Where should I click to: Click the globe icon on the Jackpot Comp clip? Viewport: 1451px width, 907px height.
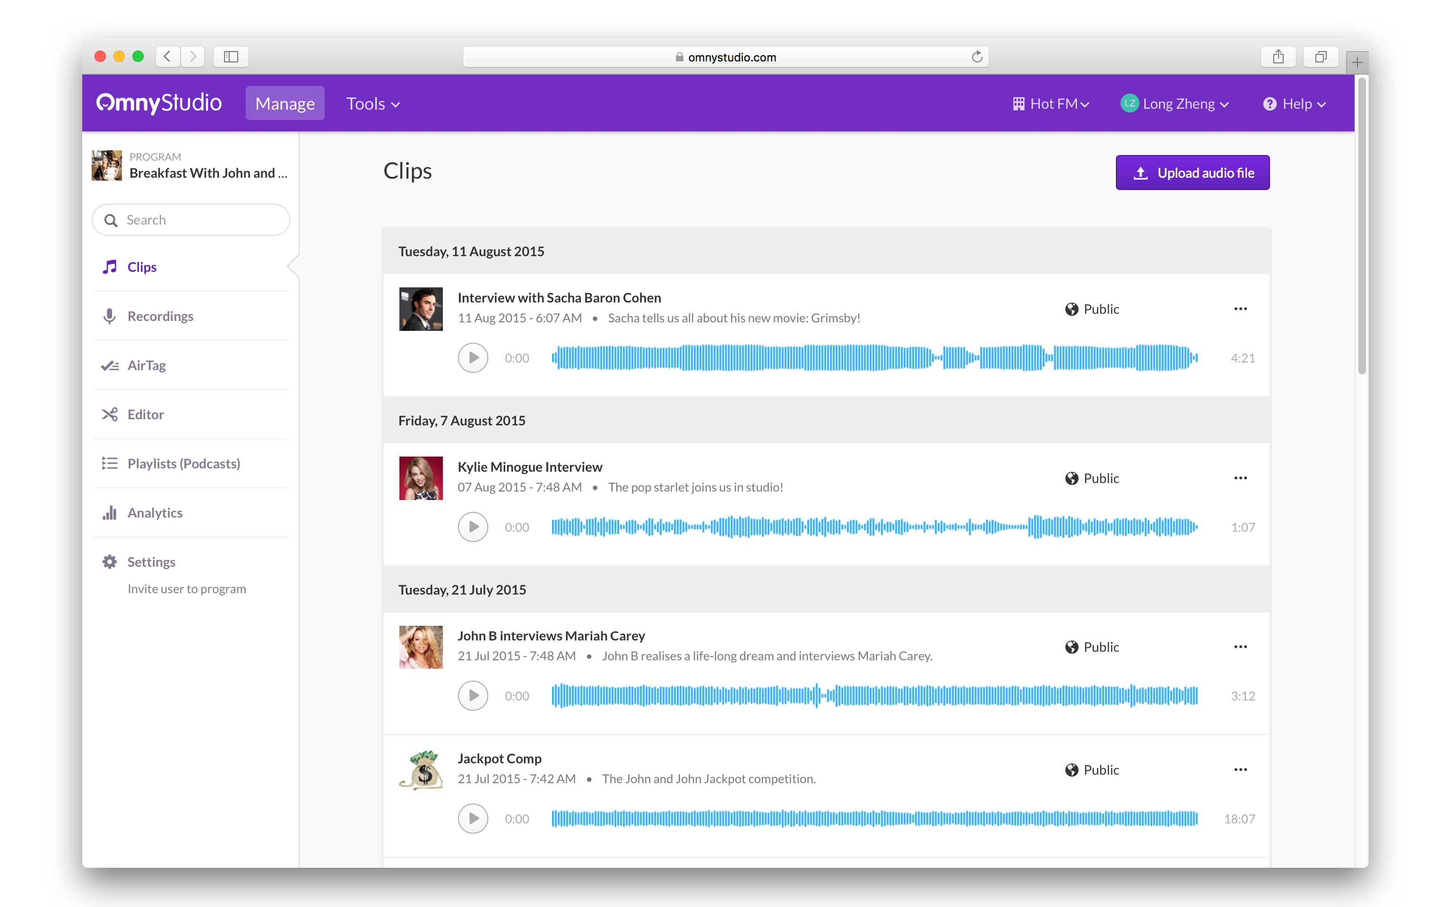point(1071,769)
